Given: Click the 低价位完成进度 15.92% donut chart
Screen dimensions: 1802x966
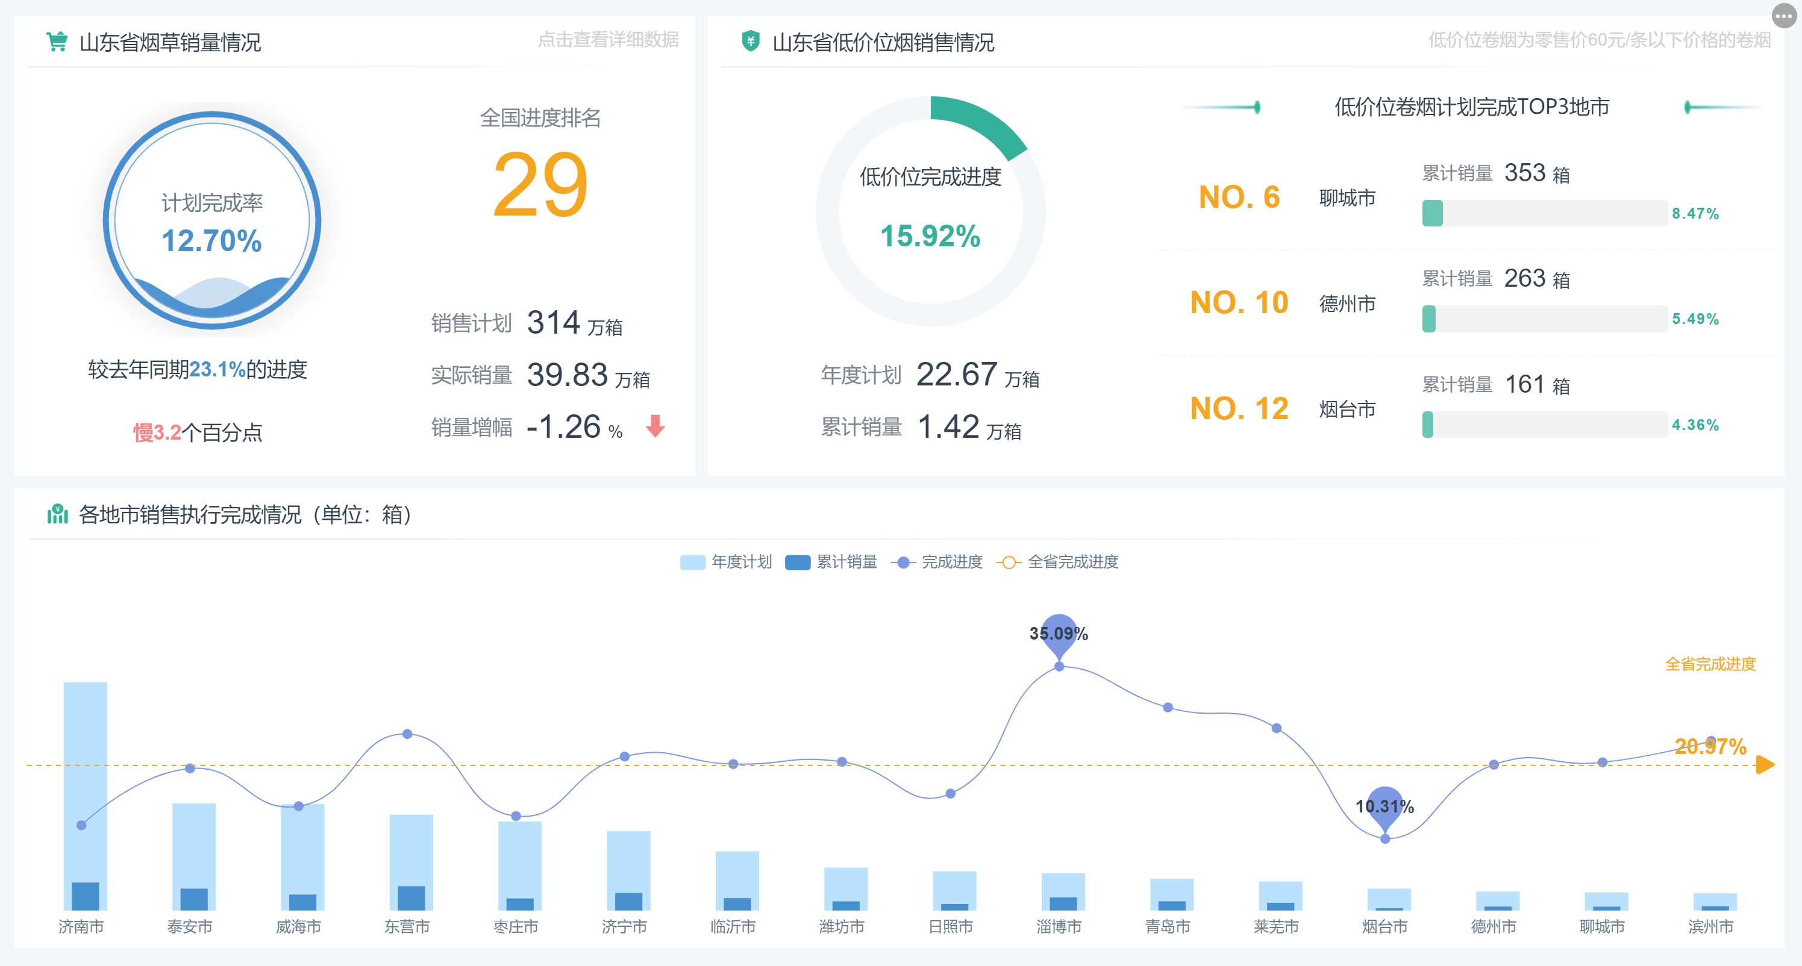Looking at the screenshot, I should pyautogui.click(x=930, y=211).
